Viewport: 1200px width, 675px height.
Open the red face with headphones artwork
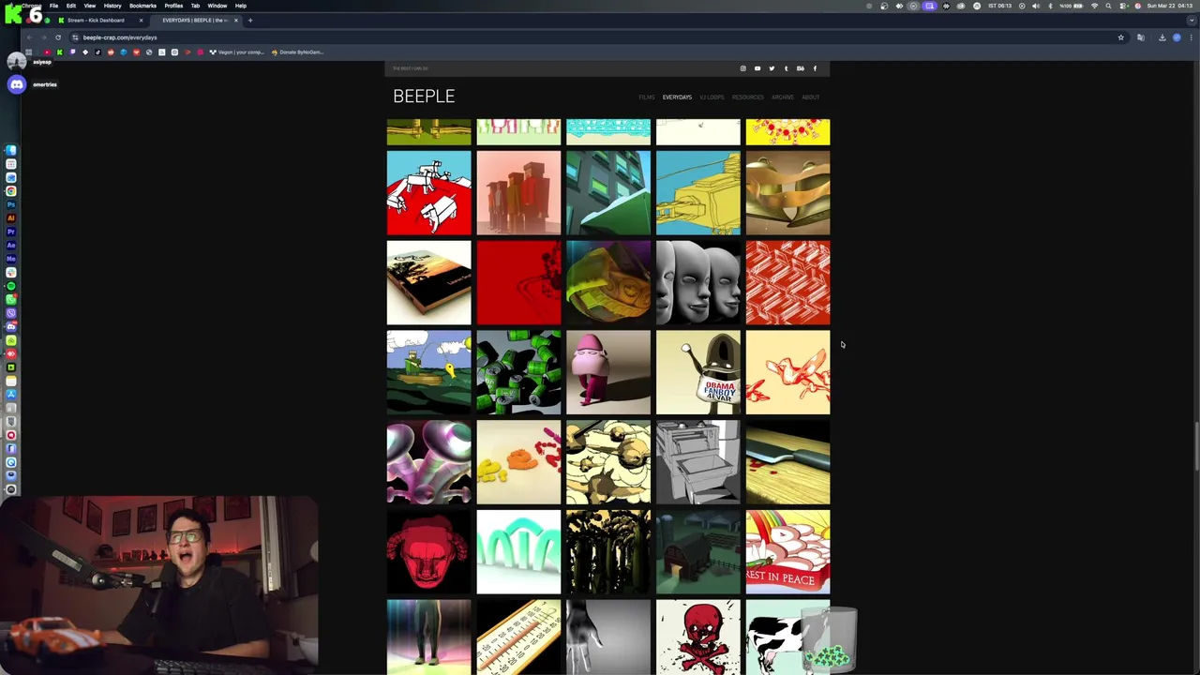coord(429,552)
